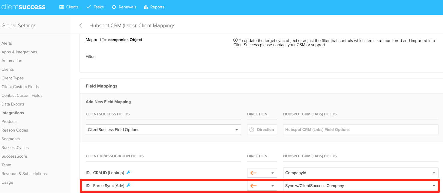Click the question mark icon in the Direction box

pyautogui.click(x=252, y=130)
